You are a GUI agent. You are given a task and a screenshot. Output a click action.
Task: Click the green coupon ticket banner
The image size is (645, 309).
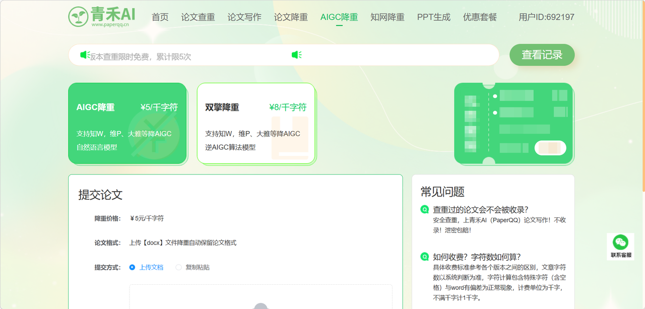click(x=513, y=123)
